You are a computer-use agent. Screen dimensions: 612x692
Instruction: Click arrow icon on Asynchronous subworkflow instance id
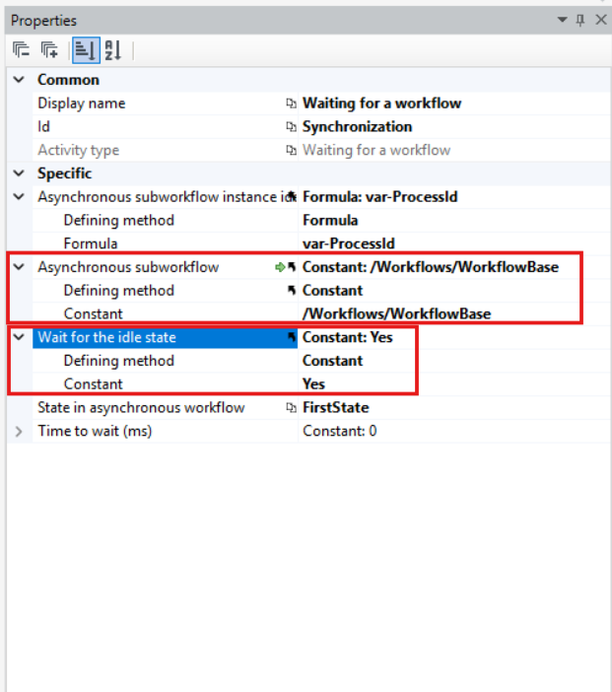[x=292, y=195]
